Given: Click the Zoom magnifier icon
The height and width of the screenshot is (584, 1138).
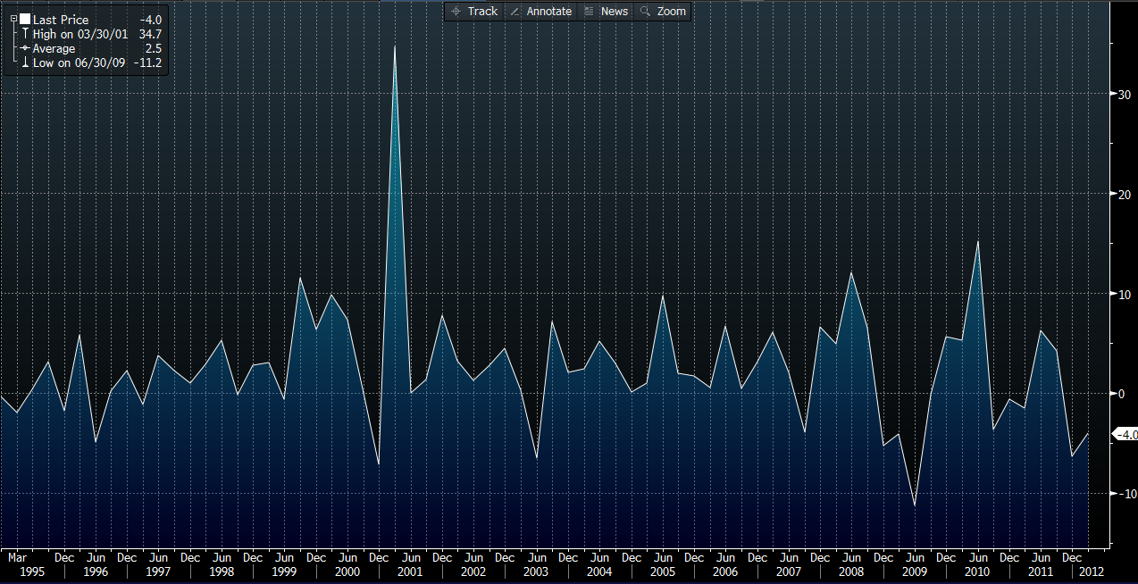Looking at the screenshot, I should point(645,12).
